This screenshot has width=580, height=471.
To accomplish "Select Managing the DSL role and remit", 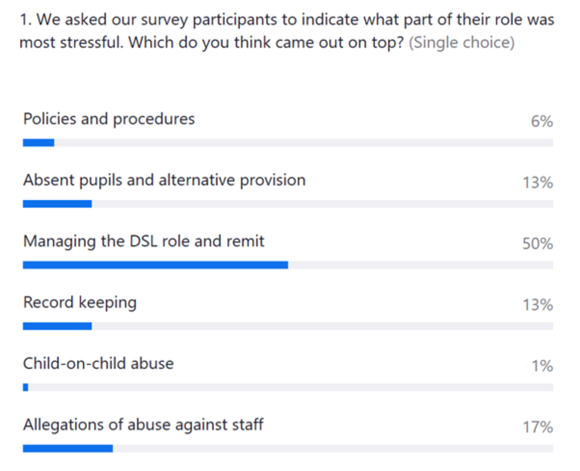I will (144, 241).
